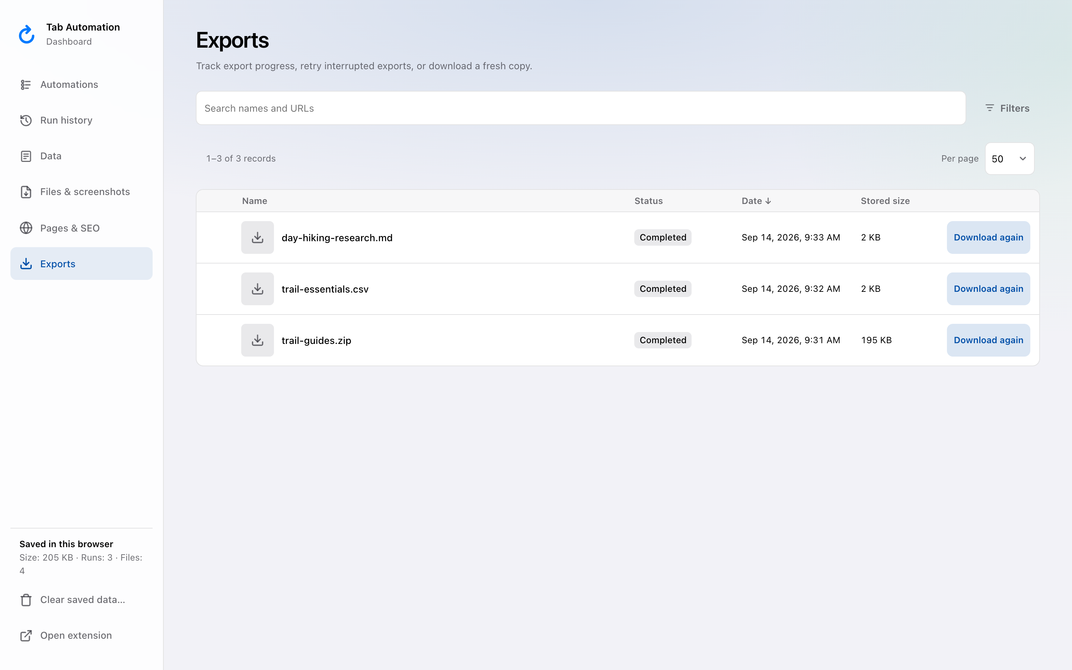
Task: Click the trail-guides.zip file name
Action: (x=316, y=341)
